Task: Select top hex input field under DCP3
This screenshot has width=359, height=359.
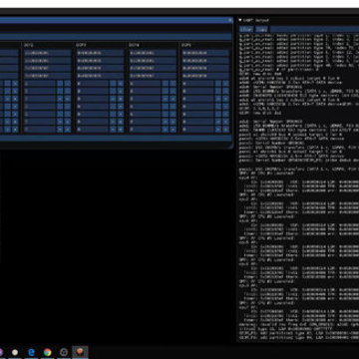Action: coord(100,53)
